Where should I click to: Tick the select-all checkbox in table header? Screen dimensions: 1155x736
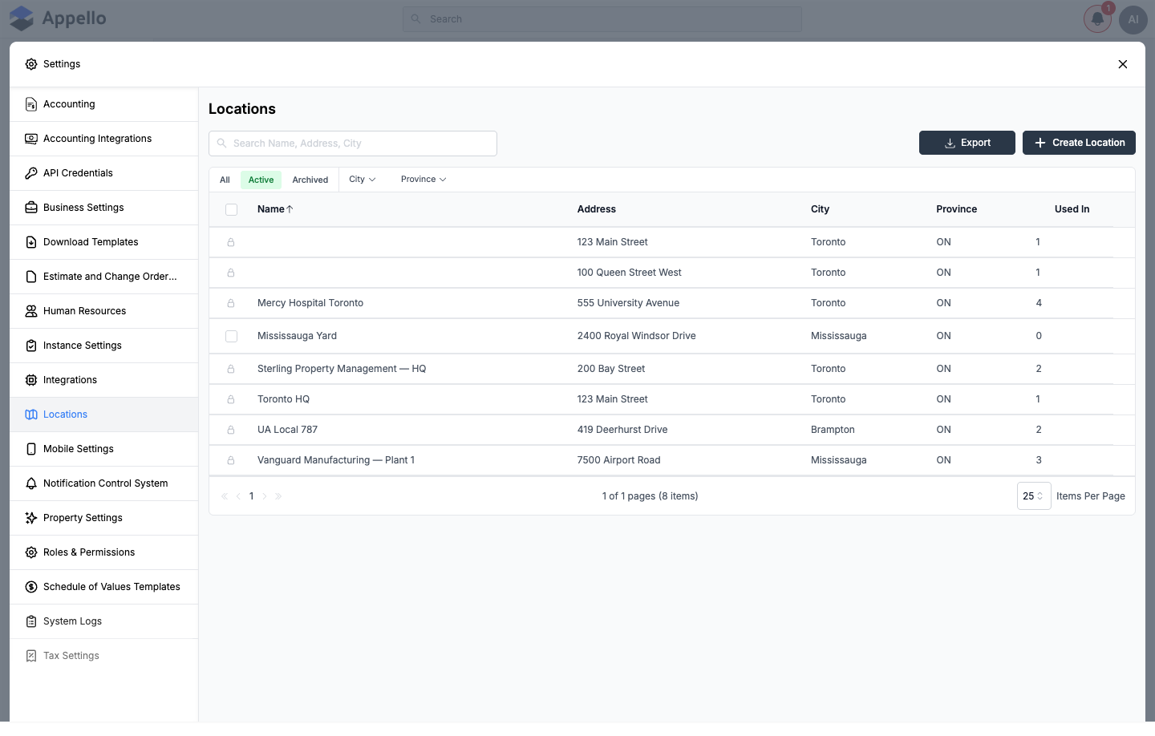pos(232,209)
